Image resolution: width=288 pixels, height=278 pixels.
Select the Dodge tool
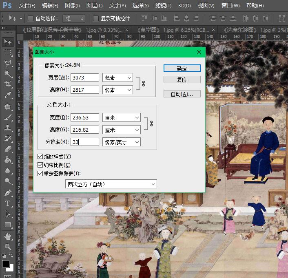8,181
